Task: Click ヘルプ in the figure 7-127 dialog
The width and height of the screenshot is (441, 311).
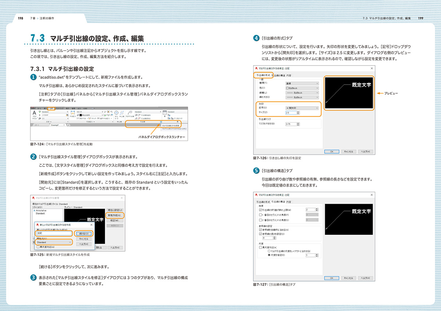Action: pyautogui.click(x=365, y=278)
